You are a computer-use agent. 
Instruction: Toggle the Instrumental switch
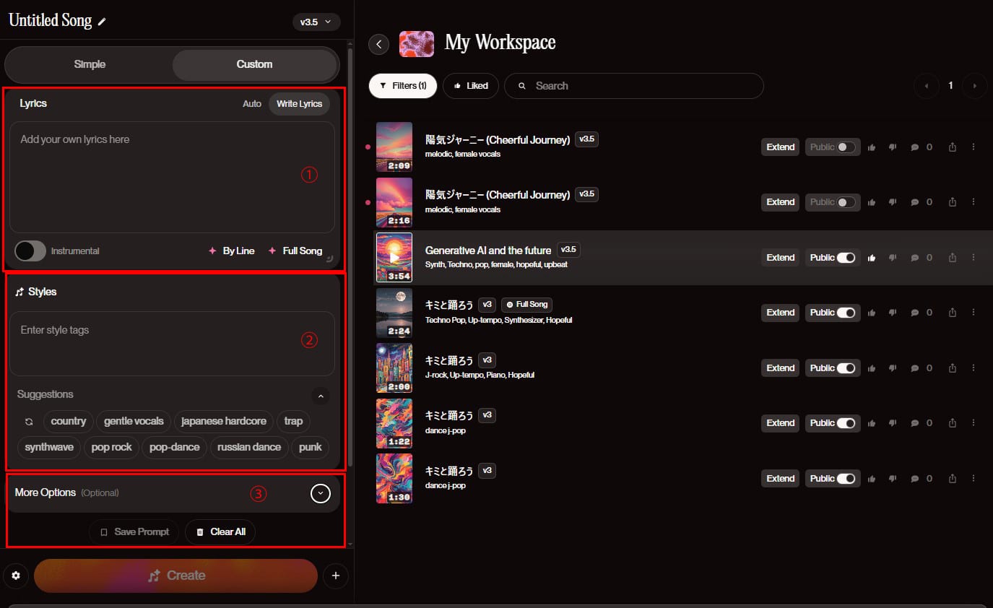[x=30, y=251]
